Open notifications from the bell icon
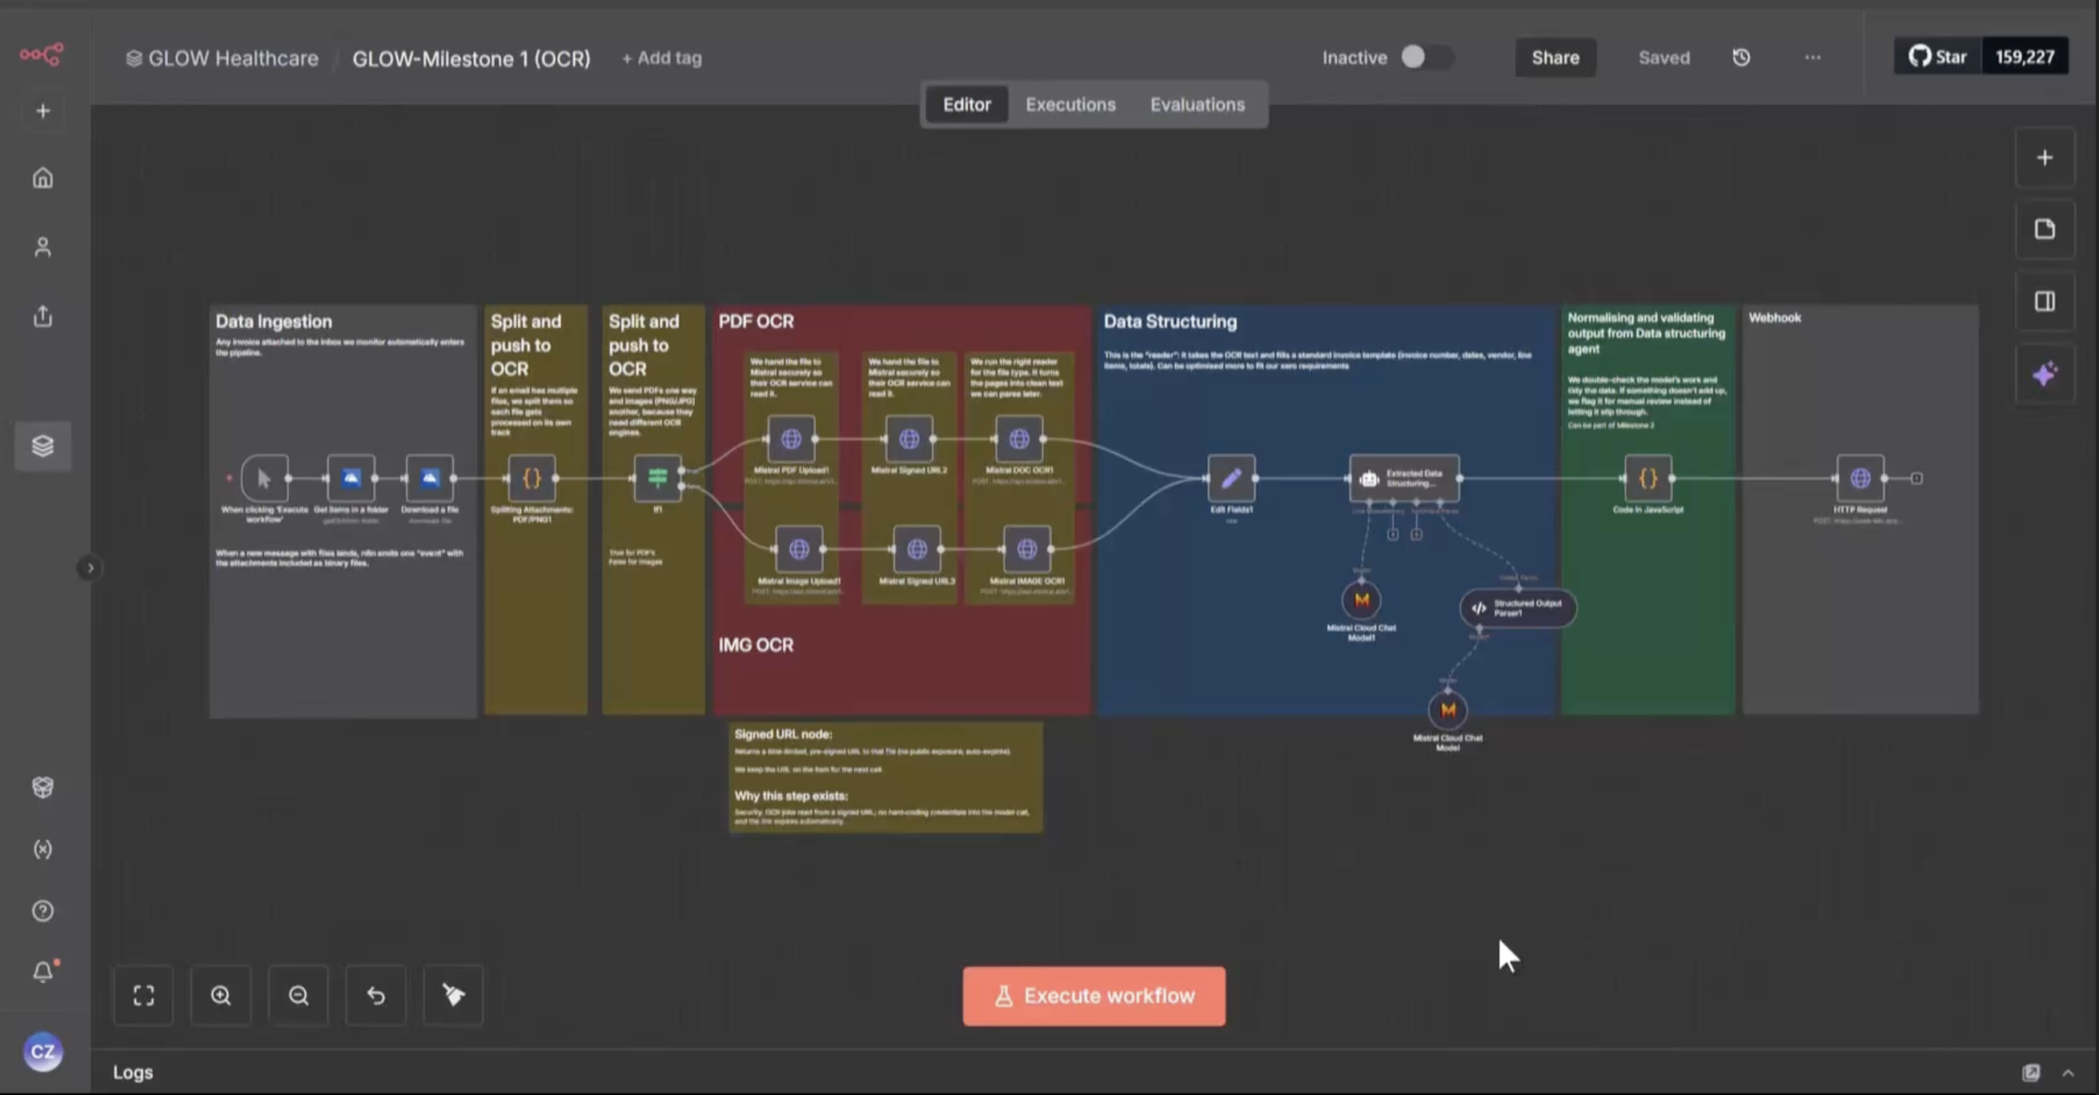The width and height of the screenshot is (2099, 1095). [42, 971]
